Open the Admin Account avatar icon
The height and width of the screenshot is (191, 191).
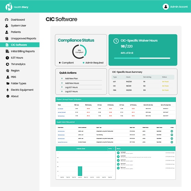tap(166, 7)
